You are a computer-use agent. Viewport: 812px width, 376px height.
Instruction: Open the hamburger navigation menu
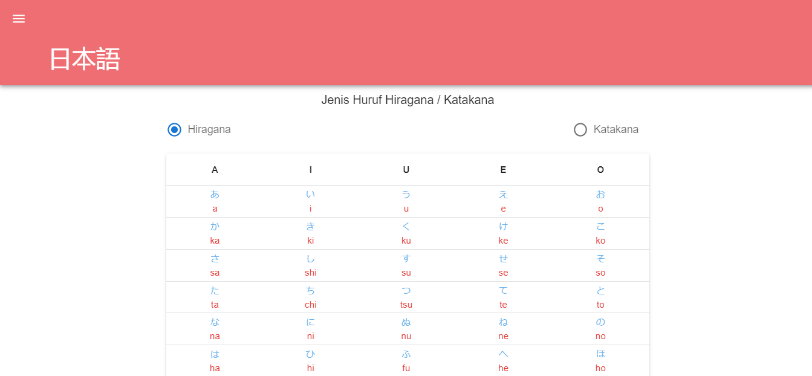(x=19, y=19)
